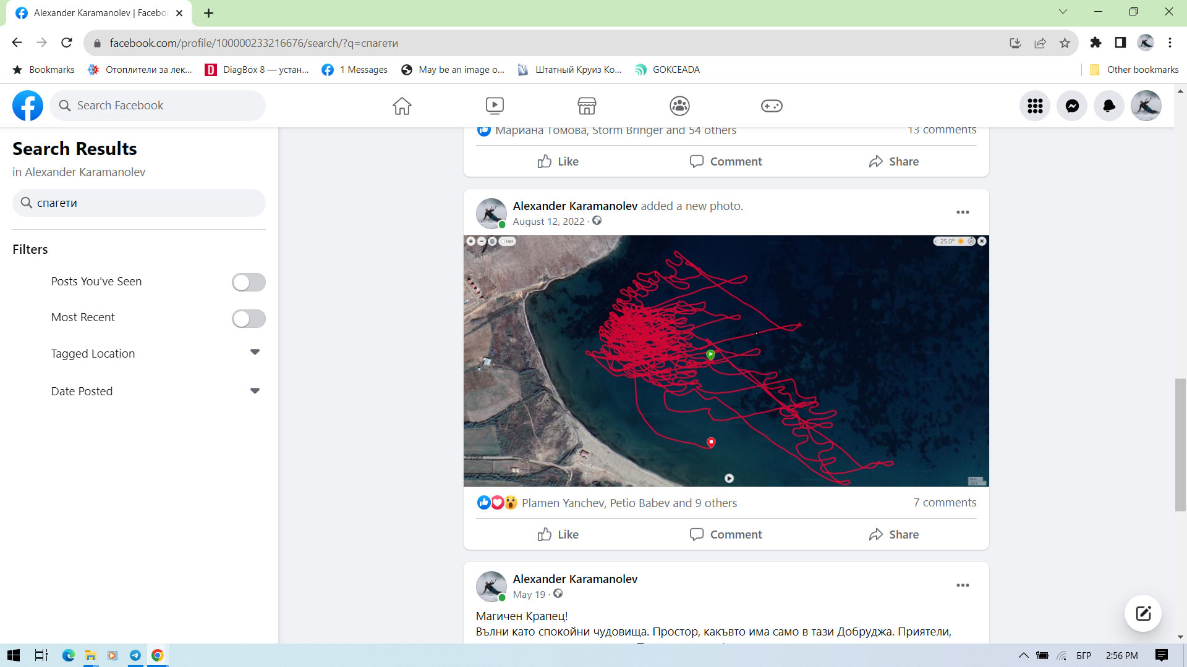Open Messenger chats icon
The image size is (1187, 667).
click(1072, 106)
